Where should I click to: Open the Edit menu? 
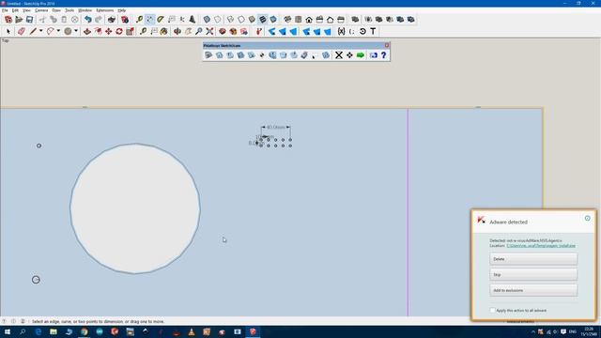tap(15, 10)
